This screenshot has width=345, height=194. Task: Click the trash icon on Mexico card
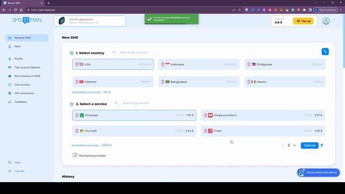pyautogui.click(x=249, y=81)
